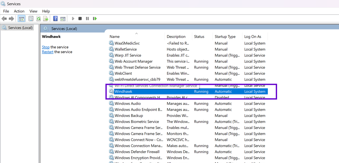Click gear icon beside Windows Defender Firewall
The width and height of the screenshot is (339, 163).
pos(111,151)
